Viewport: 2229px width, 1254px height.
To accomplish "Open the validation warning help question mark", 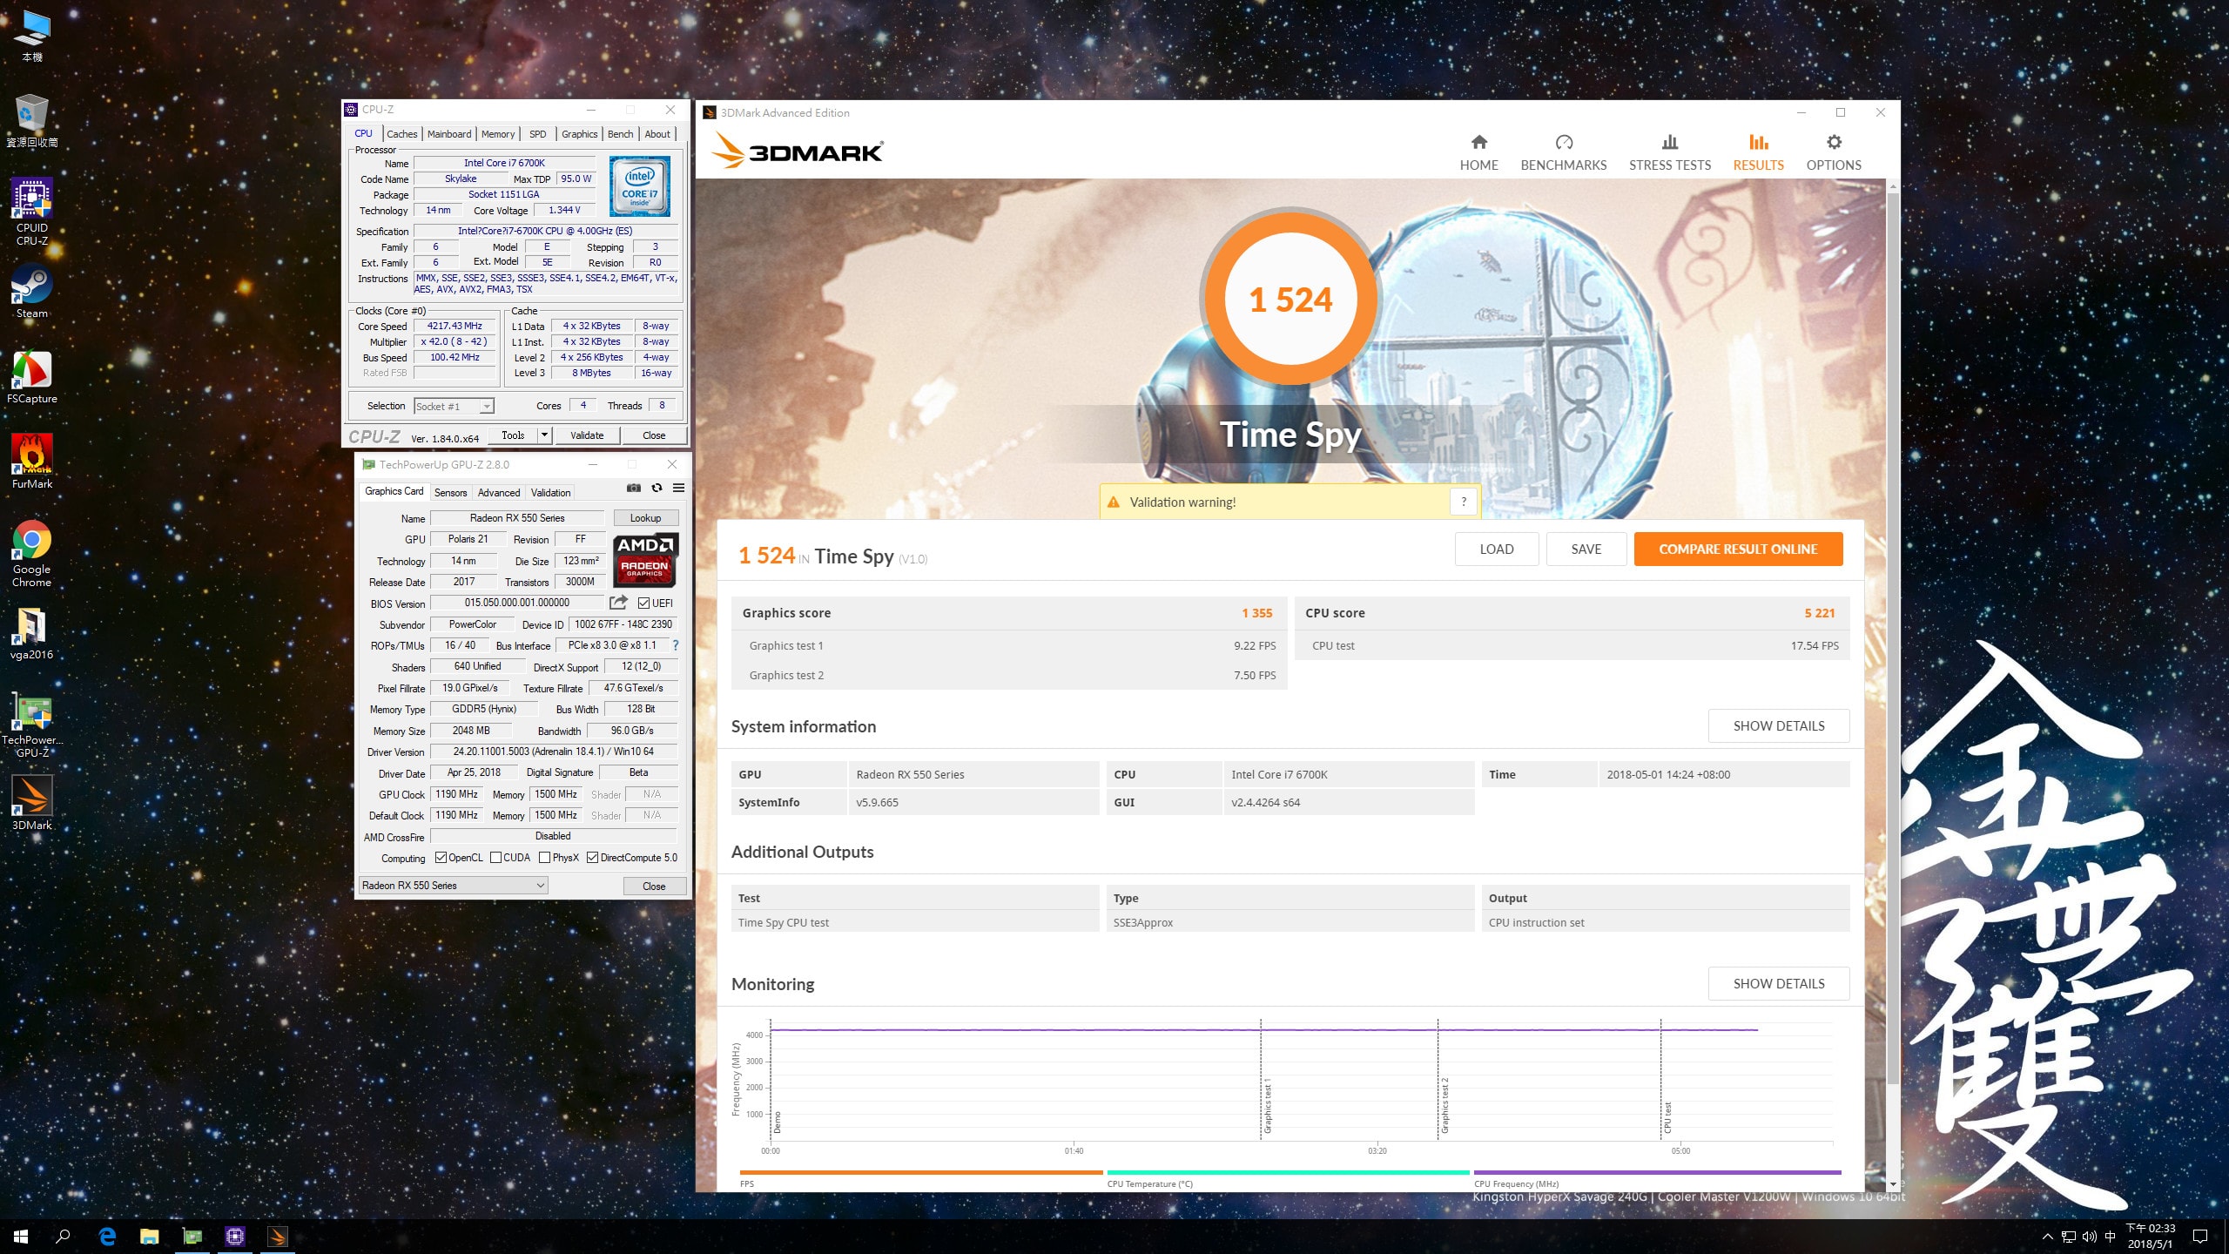I will [x=1464, y=502].
